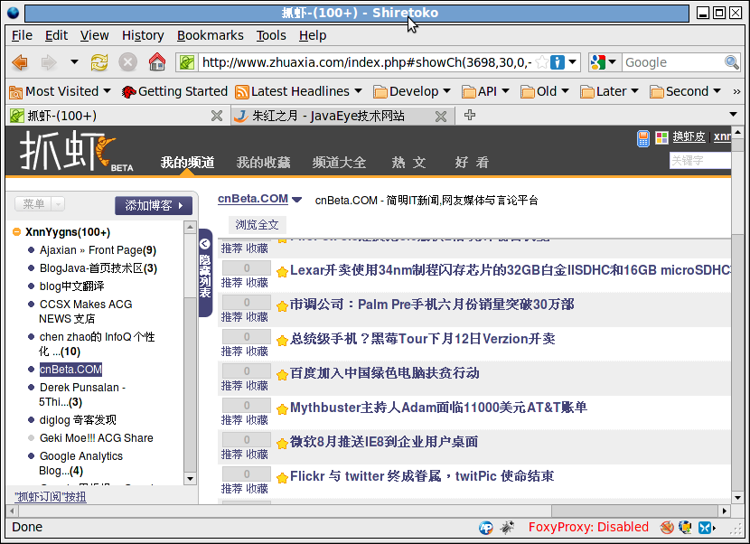The image size is (750, 544).
Task: Run the Google search magnifier
Action: coord(732,62)
